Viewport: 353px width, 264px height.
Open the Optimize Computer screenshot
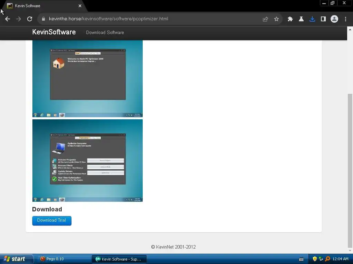coord(88,160)
